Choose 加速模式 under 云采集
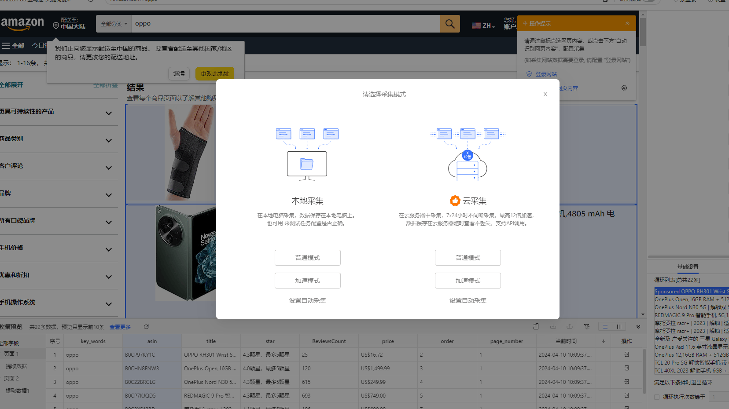Viewport: 729px width, 409px height. (468, 281)
